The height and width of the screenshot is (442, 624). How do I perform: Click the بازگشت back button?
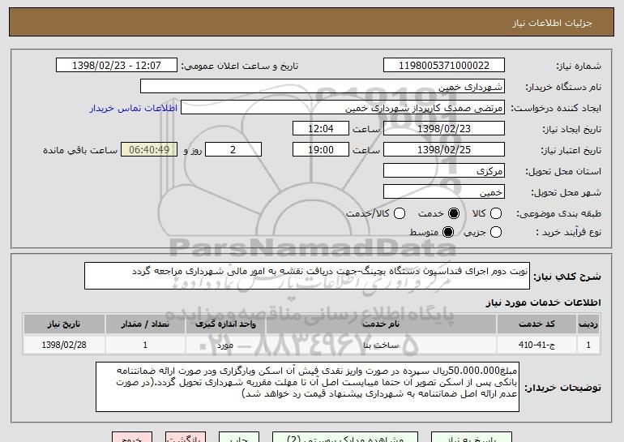pos(186,437)
